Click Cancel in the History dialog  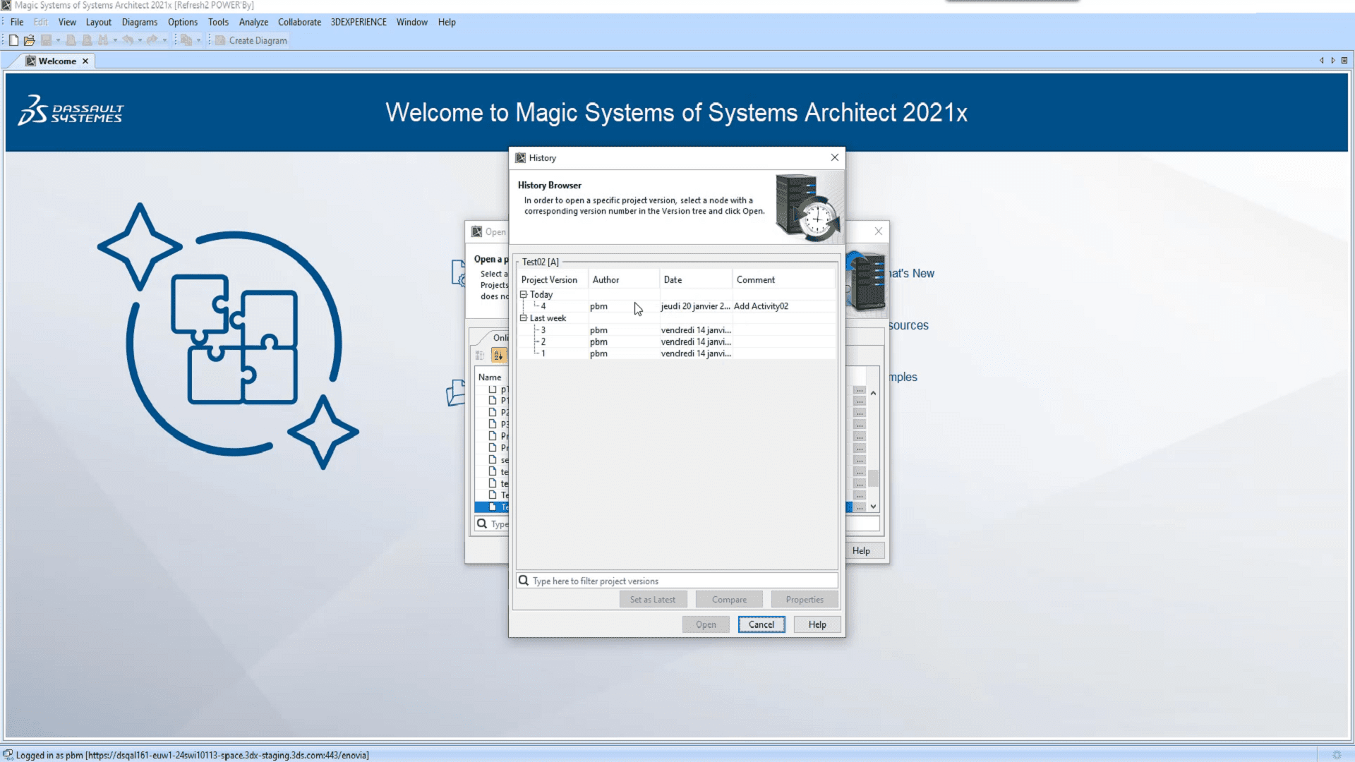pos(761,624)
